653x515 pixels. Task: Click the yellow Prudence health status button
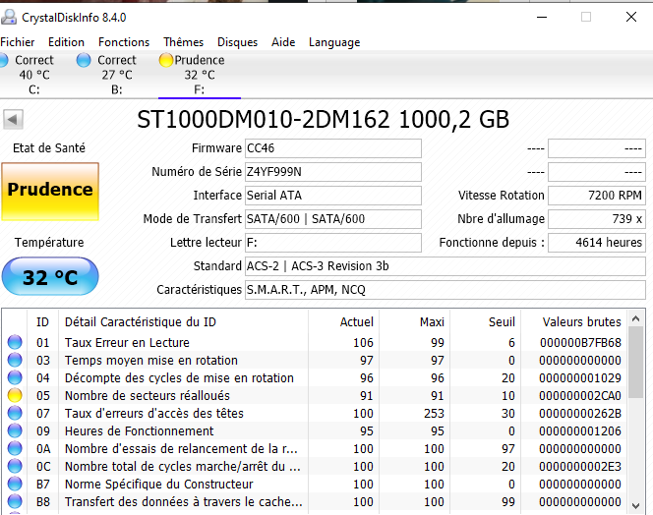(x=49, y=191)
